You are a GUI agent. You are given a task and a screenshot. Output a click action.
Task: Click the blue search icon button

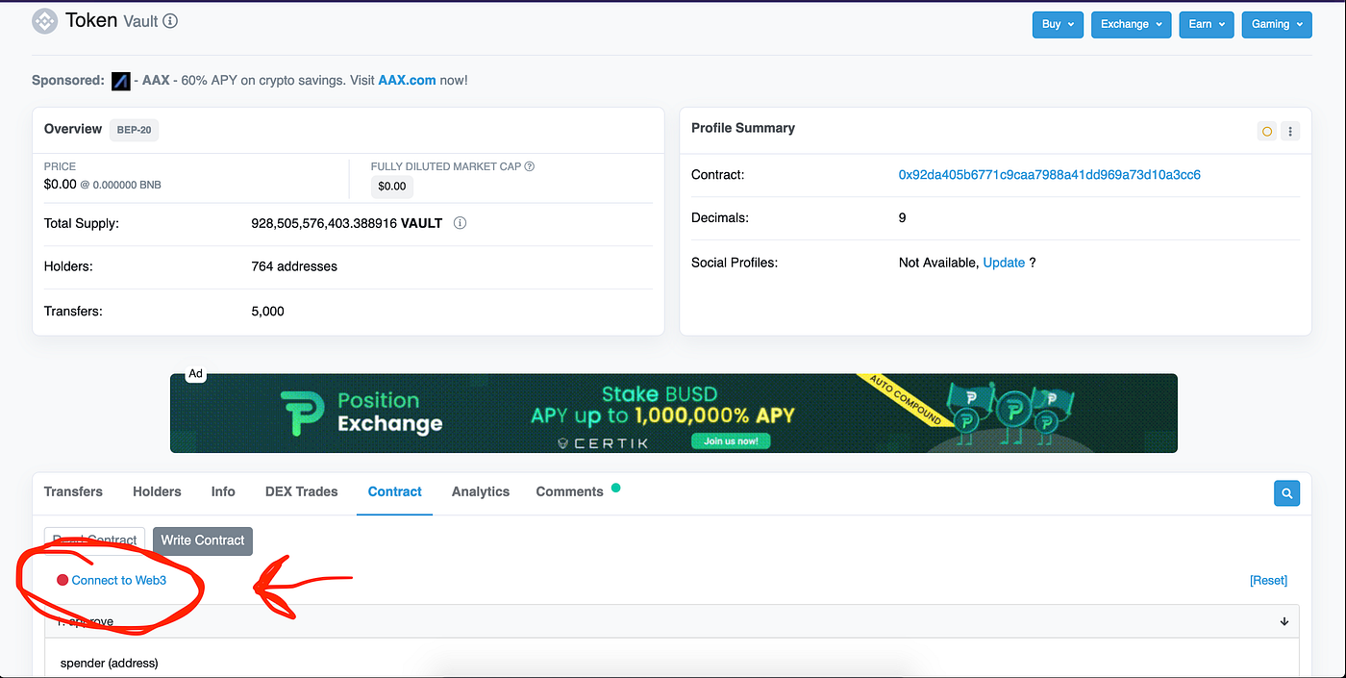(x=1286, y=493)
